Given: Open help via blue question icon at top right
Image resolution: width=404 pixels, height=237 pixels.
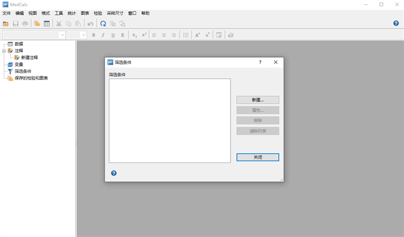Looking at the screenshot, I should coord(396,24).
